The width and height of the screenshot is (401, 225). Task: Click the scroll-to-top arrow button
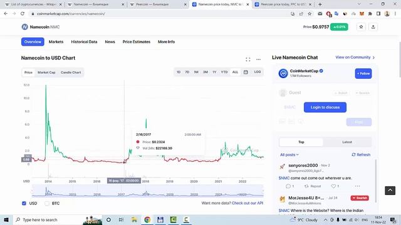390,190
